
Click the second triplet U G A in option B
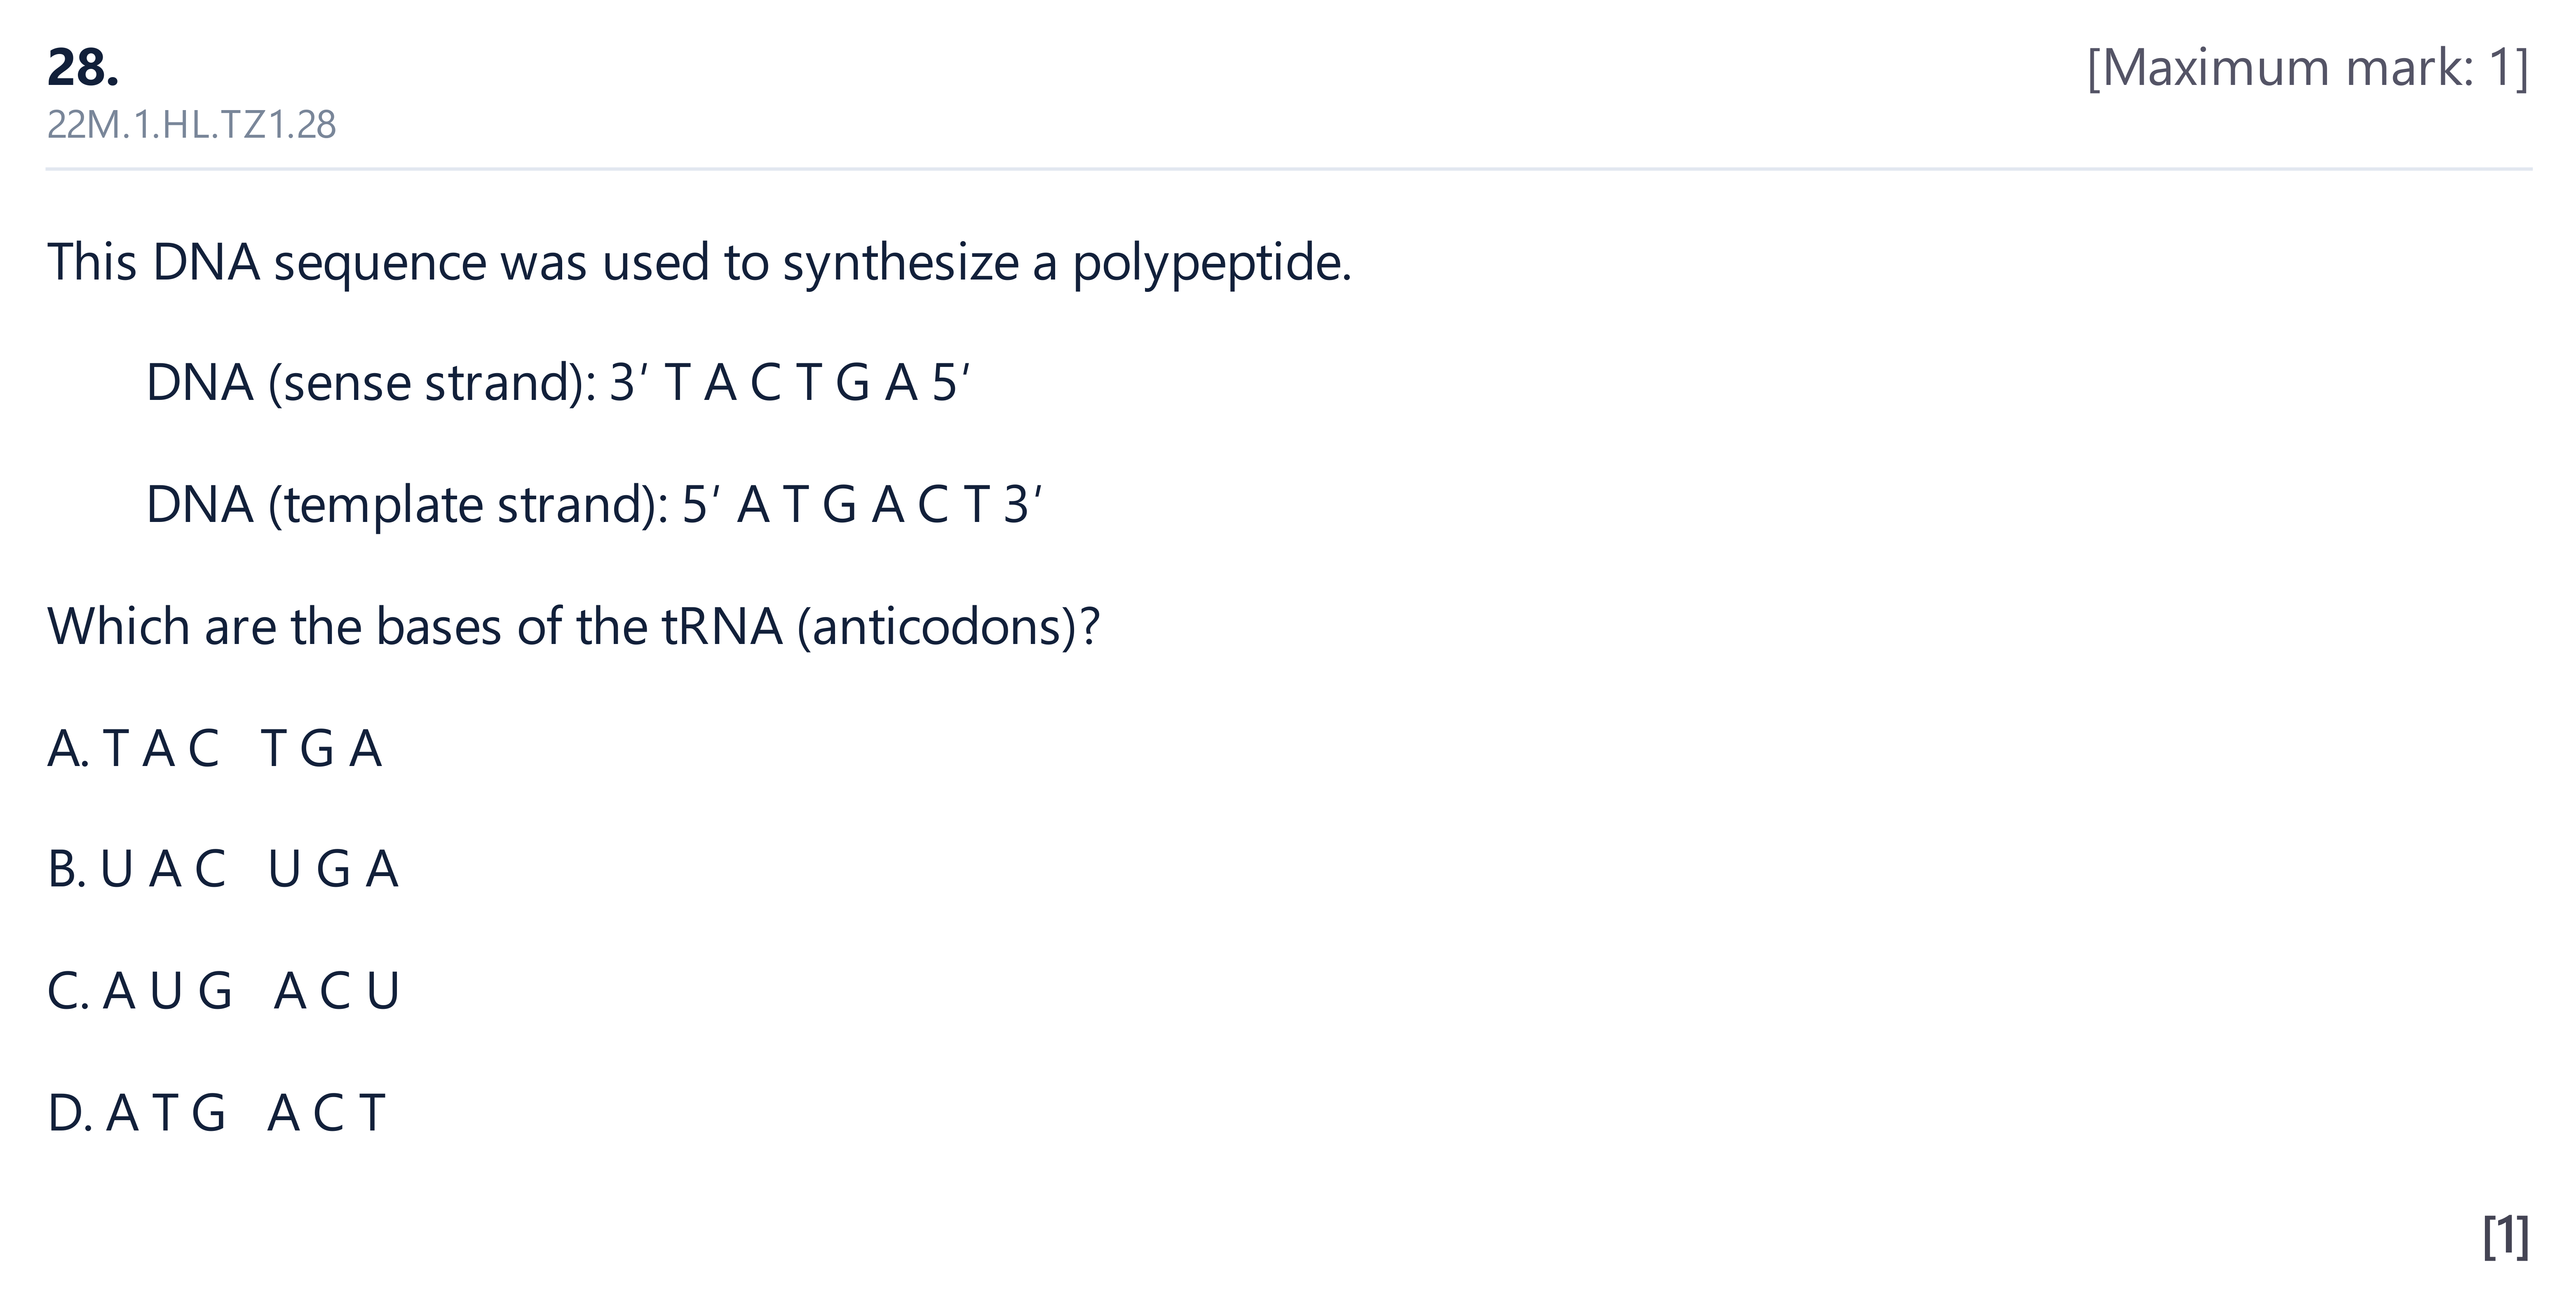pos(333,869)
